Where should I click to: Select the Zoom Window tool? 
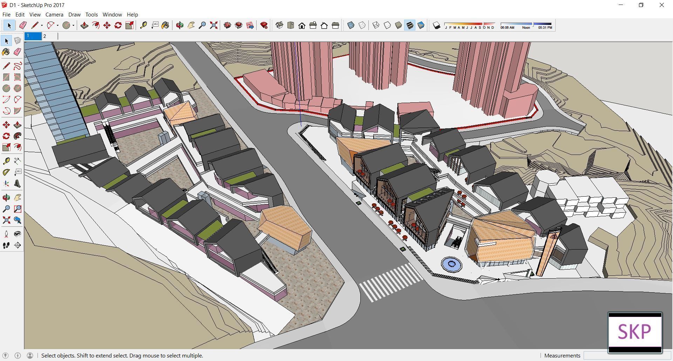tap(18, 209)
